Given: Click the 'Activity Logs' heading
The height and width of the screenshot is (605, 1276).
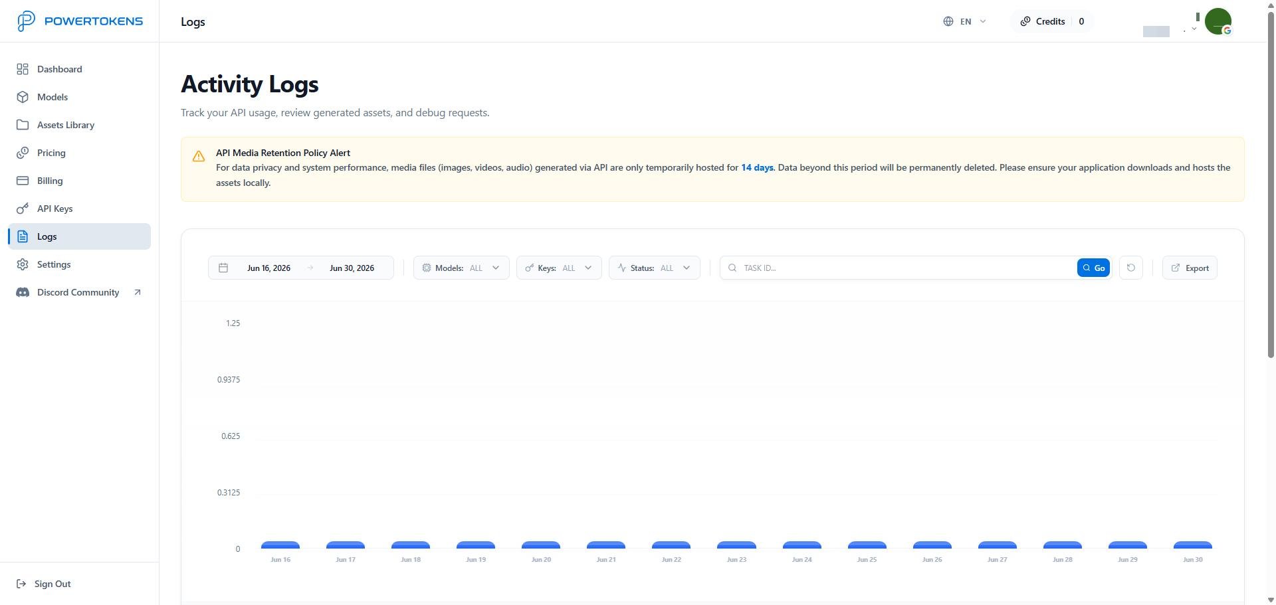Looking at the screenshot, I should (250, 84).
